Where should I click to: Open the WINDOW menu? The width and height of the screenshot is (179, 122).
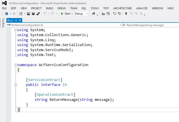[157, 8]
